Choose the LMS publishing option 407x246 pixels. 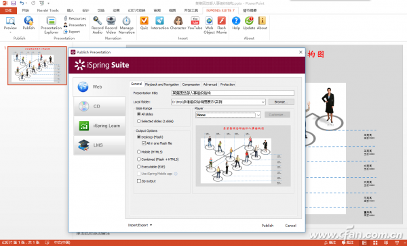pyautogui.click(x=100, y=145)
